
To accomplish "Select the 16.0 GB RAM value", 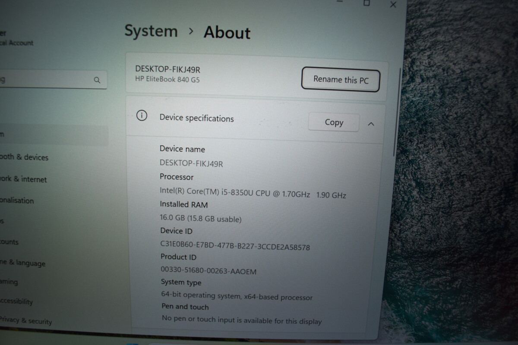I will click(x=201, y=219).
